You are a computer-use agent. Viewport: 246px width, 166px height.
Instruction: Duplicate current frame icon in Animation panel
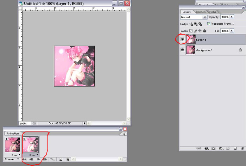tap(61, 159)
